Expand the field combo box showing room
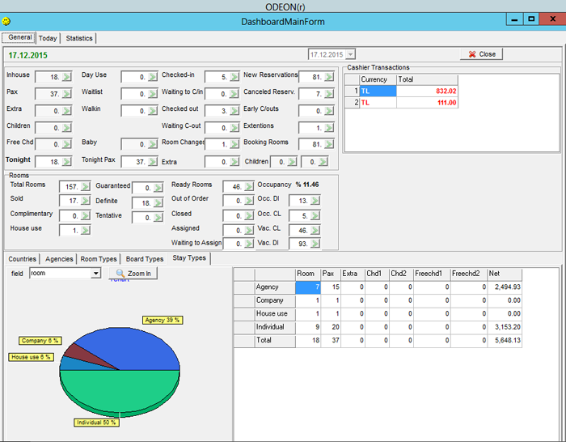This screenshot has width=566, height=442. (95, 274)
